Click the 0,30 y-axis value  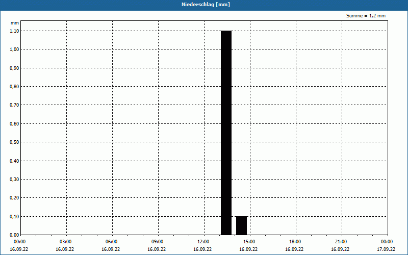(x=14, y=180)
